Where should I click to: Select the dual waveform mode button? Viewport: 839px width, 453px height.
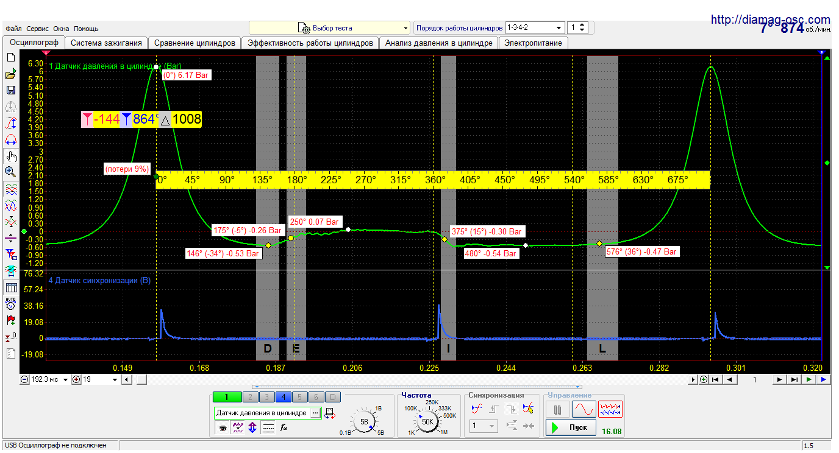(x=610, y=409)
